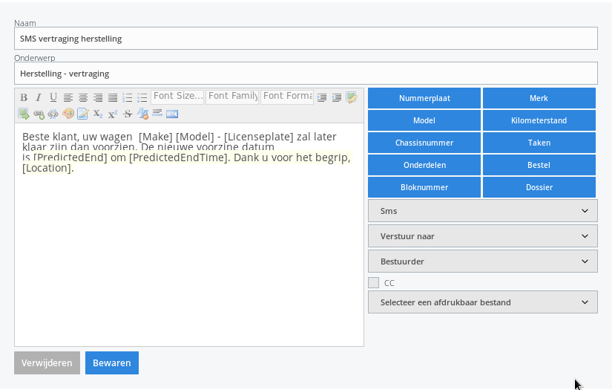Expand the Sms dropdown
This screenshot has width=615, height=390.
(x=483, y=211)
